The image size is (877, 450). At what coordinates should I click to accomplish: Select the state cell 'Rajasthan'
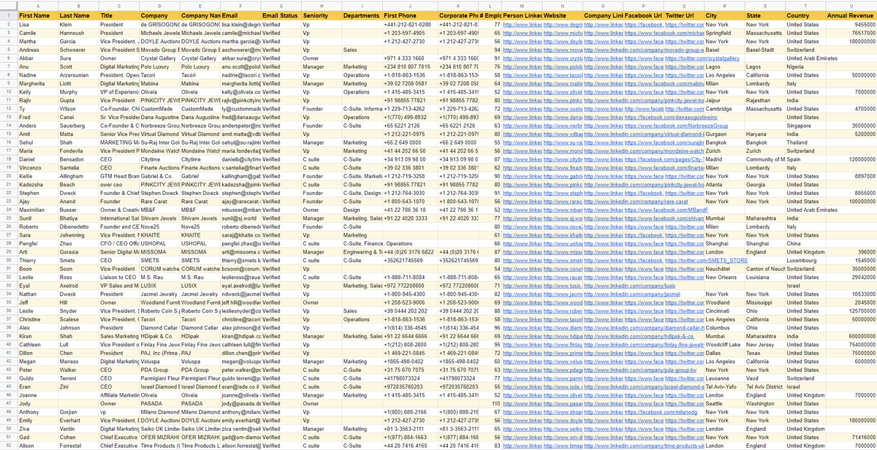[765, 101]
